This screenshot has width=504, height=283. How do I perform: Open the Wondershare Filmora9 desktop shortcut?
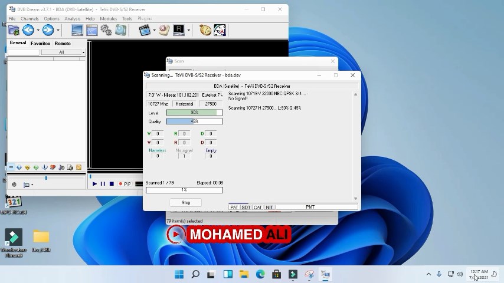(14, 243)
